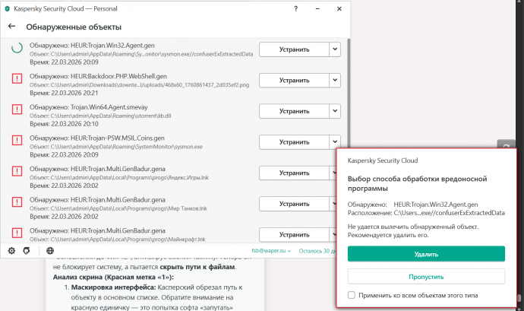Click the question mark help icon
The height and width of the screenshot is (311, 524).
pyautogui.click(x=295, y=7)
